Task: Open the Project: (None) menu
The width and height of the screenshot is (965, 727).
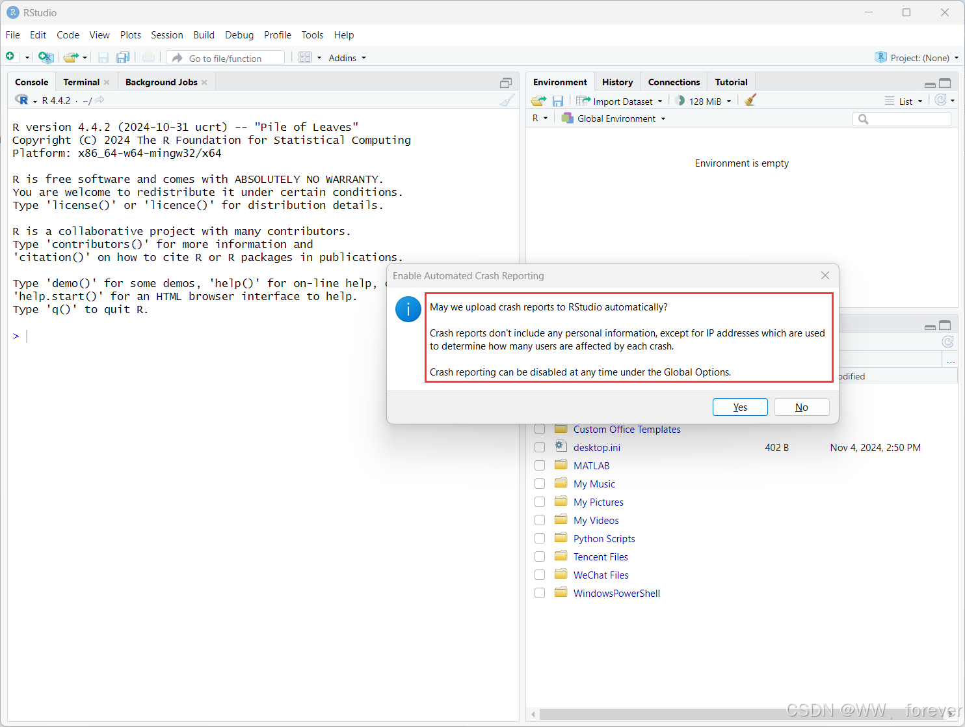Action: (x=917, y=58)
